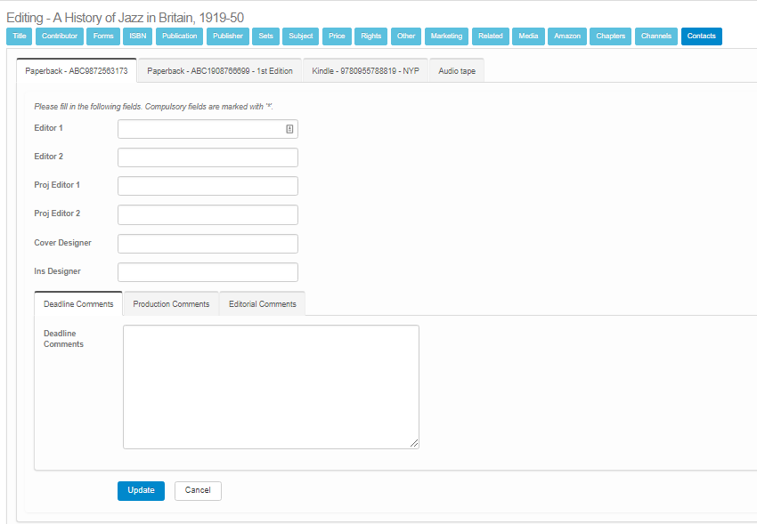This screenshot has width=757, height=524.
Task: Open the Chapters section
Action: pyautogui.click(x=611, y=36)
